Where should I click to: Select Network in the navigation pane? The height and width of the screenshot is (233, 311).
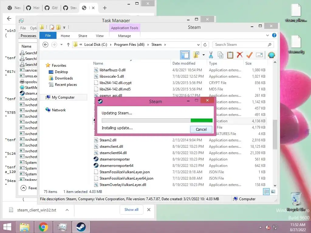[59, 110]
